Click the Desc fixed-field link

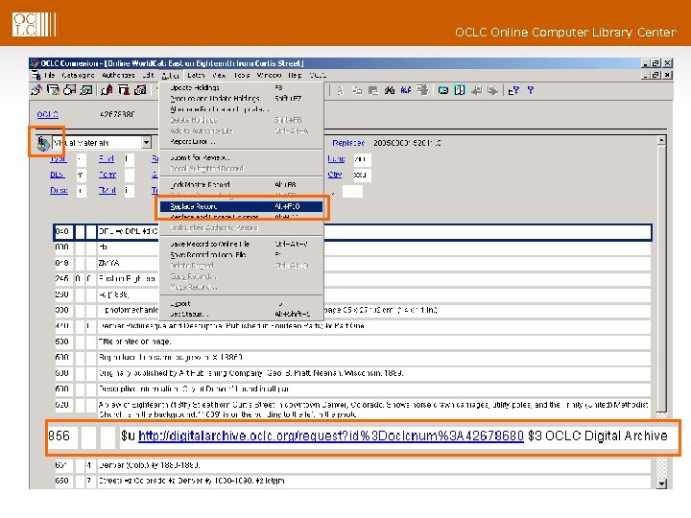pos(59,191)
